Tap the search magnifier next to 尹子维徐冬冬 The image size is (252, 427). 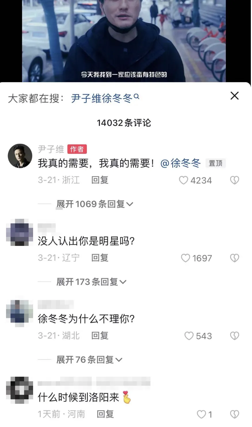coord(137,97)
